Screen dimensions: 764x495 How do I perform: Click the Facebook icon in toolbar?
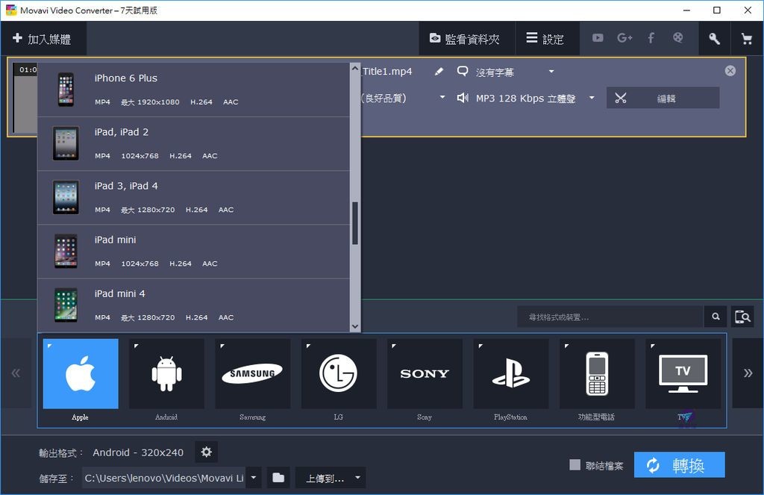[x=651, y=38]
